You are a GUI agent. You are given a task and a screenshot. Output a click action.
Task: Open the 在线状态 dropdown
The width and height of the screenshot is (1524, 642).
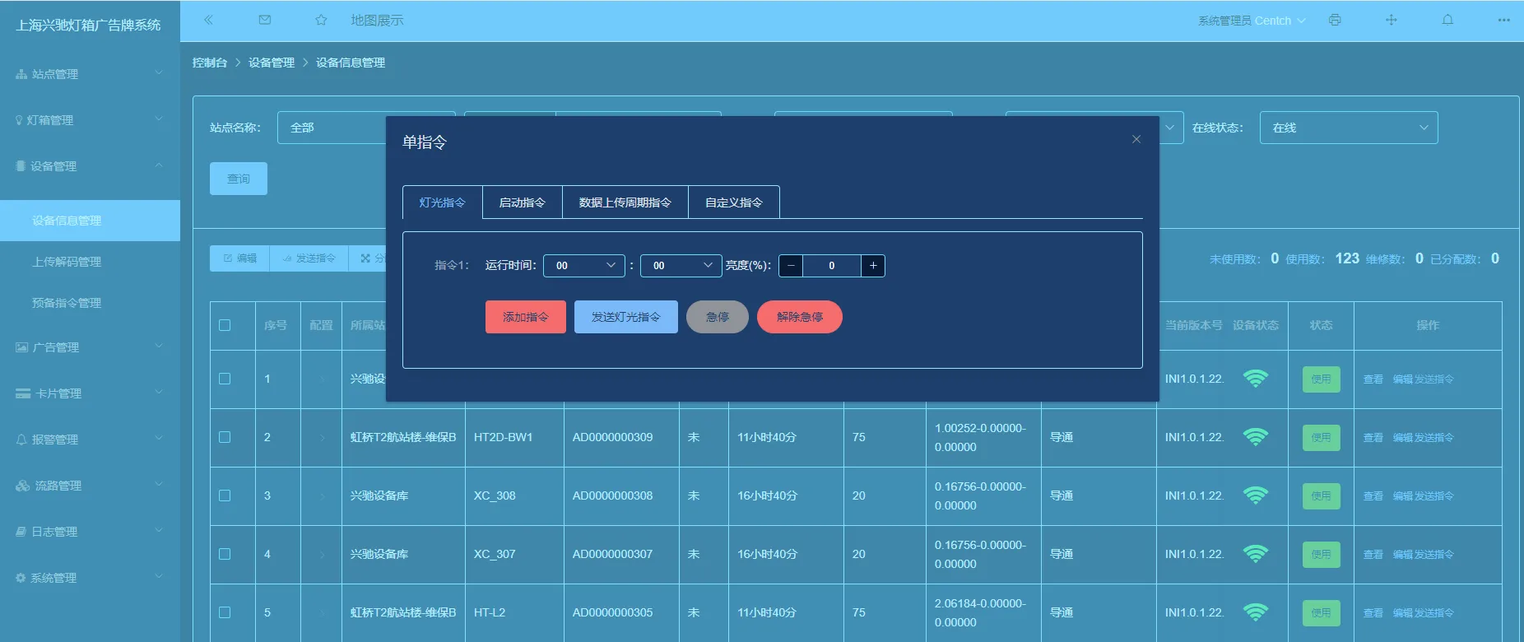[1349, 128]
